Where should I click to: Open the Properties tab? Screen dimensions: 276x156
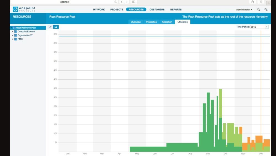click(151, 22)
